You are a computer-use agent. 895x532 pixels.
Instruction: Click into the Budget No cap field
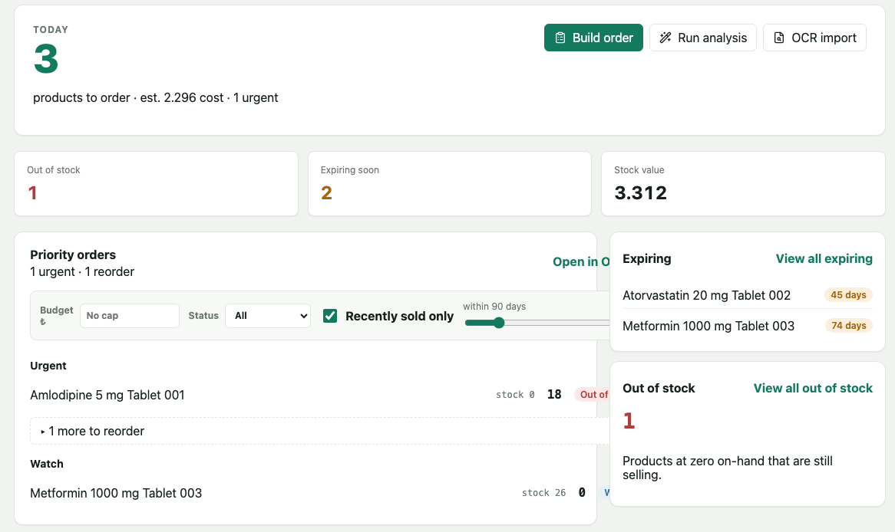pyautogui.click(x=130, y=316)
